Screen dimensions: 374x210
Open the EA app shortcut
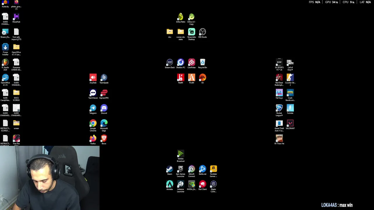[x=202, y=79]
